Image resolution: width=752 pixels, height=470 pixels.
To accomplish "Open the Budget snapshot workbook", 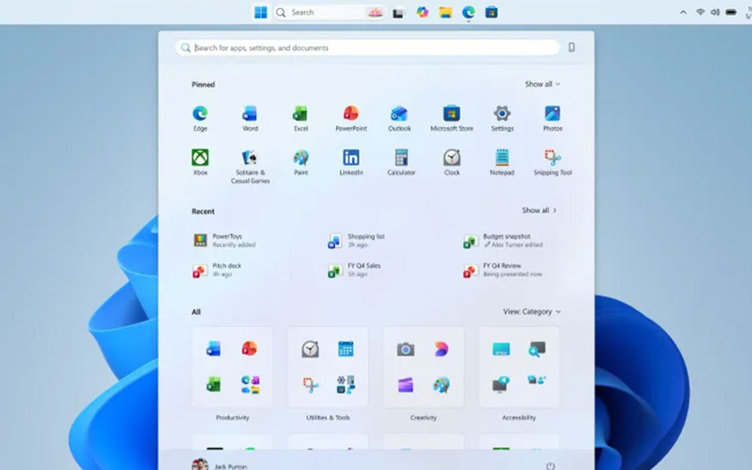I will 503,240.
